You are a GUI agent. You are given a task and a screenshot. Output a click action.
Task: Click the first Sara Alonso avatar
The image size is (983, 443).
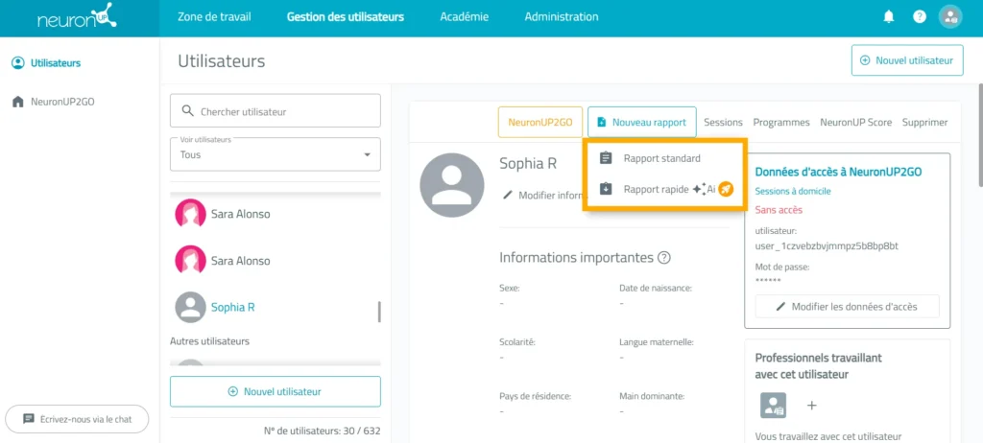click(191, 214)
